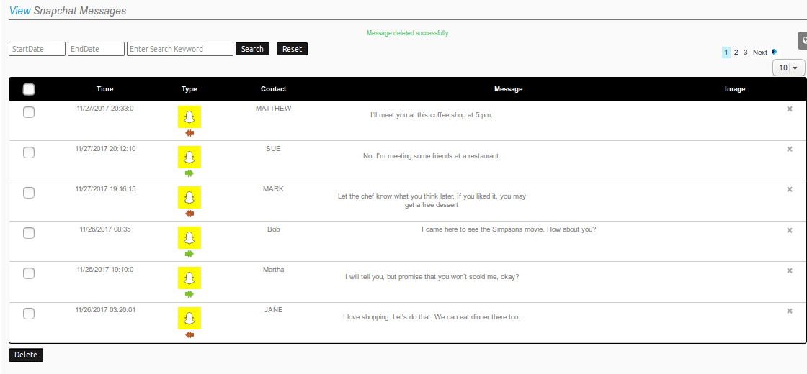
Task: Focus the Enter Search Keyword field
Action: 180,49
